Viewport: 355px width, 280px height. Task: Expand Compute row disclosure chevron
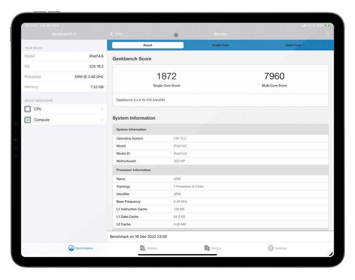pos(102,120)
